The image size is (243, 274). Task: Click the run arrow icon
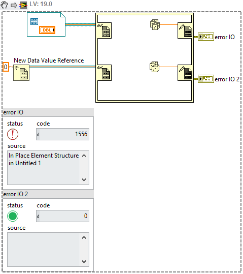pyautogui.click(x=14, y=5)
